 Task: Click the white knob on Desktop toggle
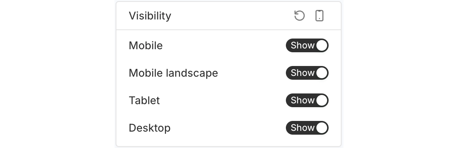[x=322, y=128]
